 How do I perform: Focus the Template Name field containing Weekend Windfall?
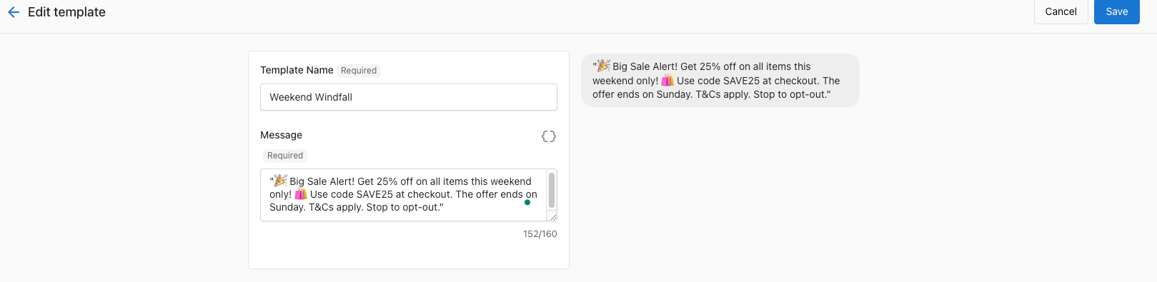point(409,97)
